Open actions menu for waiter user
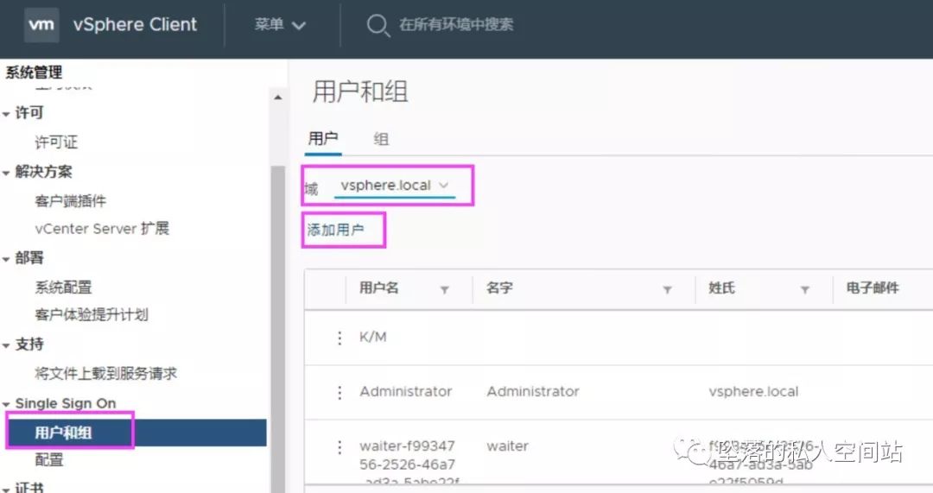The width and height of the screenshot is (933, 493). [x=340, y=447]
